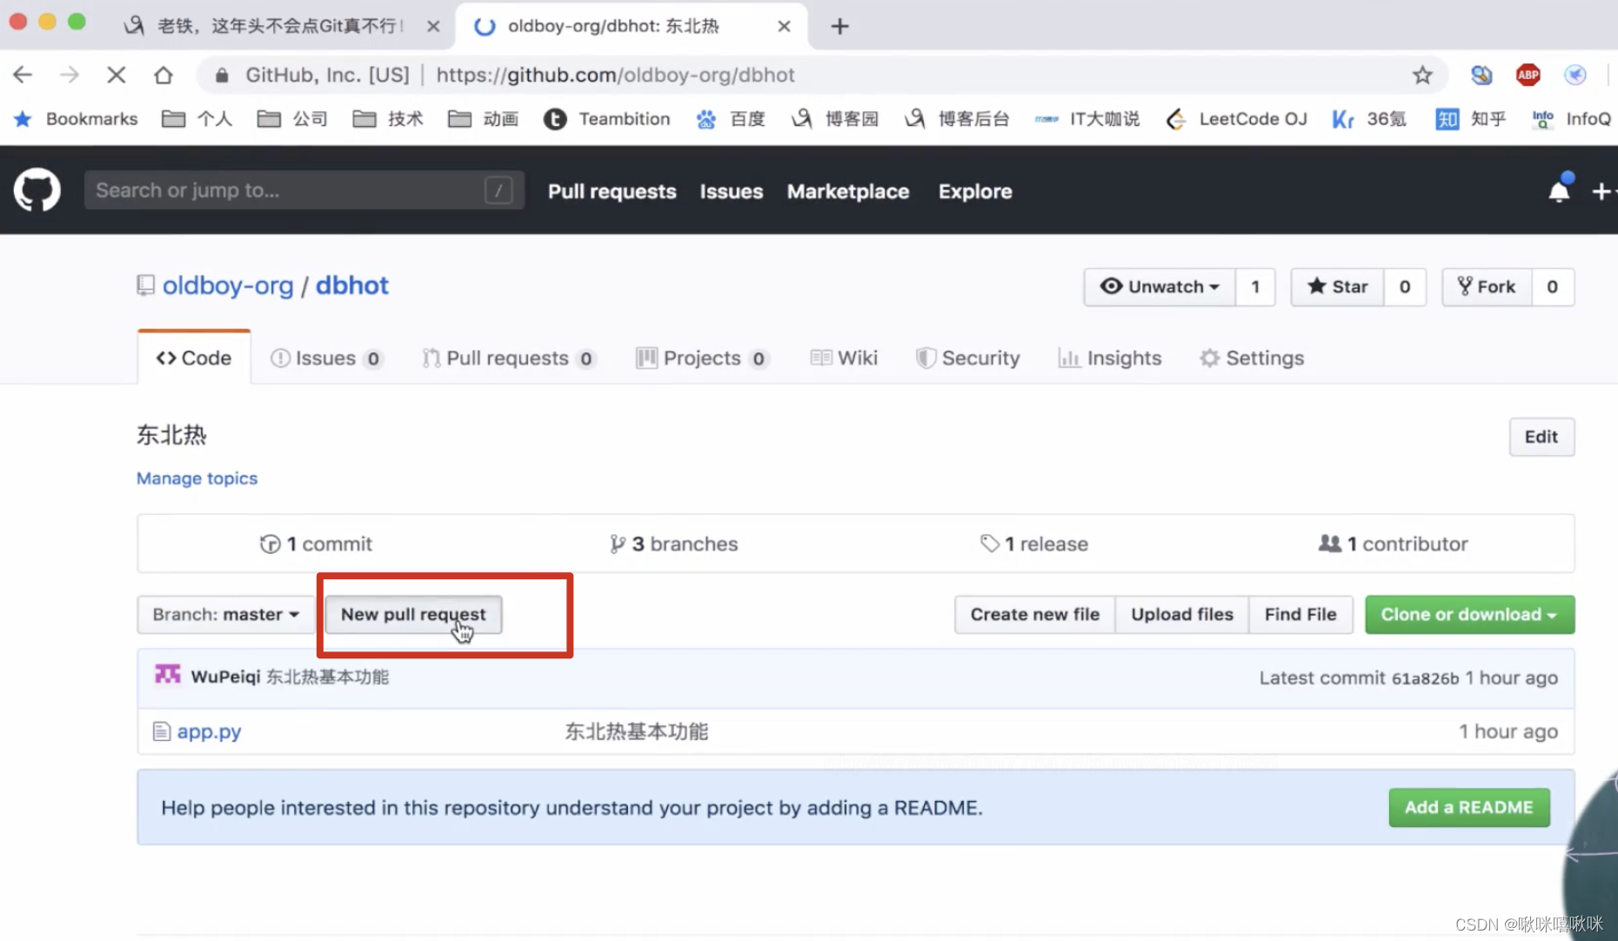
Task: Open the Bookmarks star folder
Action: [x=75, y=118]
